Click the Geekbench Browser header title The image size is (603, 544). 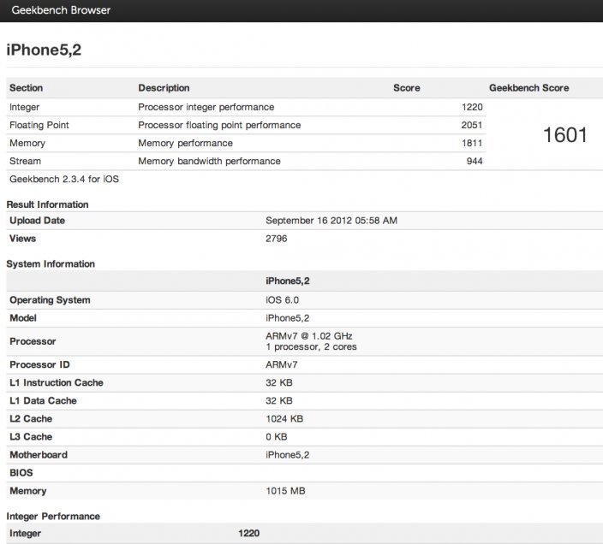[x=59, y=10]
